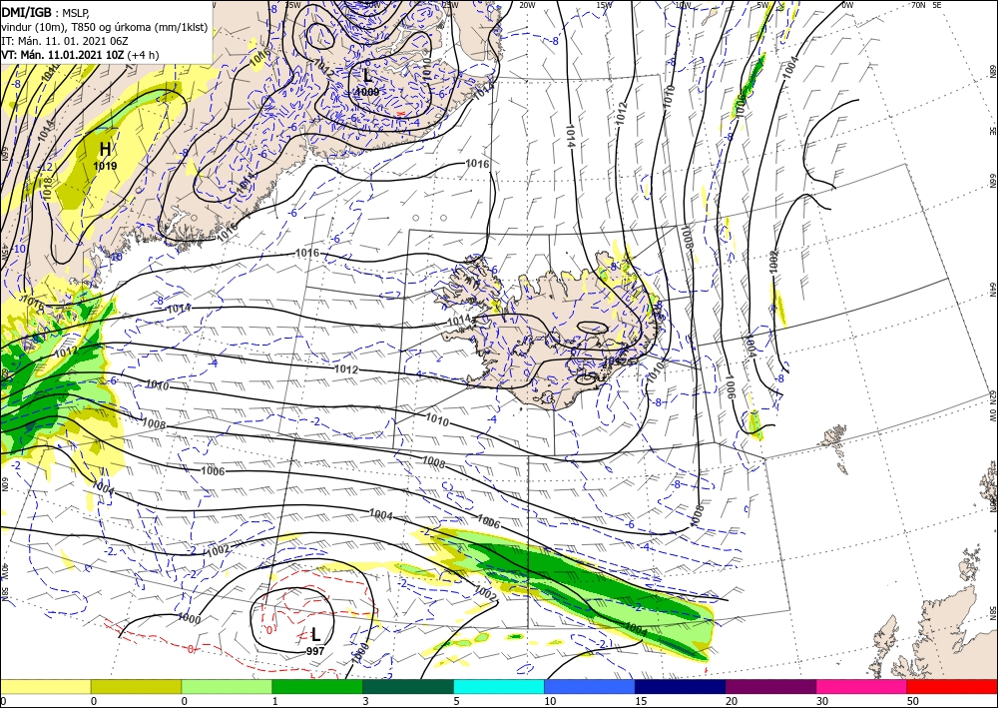Screen dimensions: 998x708
Task: Click the bright blue legend swatch
Action: [x=590, y=686]
